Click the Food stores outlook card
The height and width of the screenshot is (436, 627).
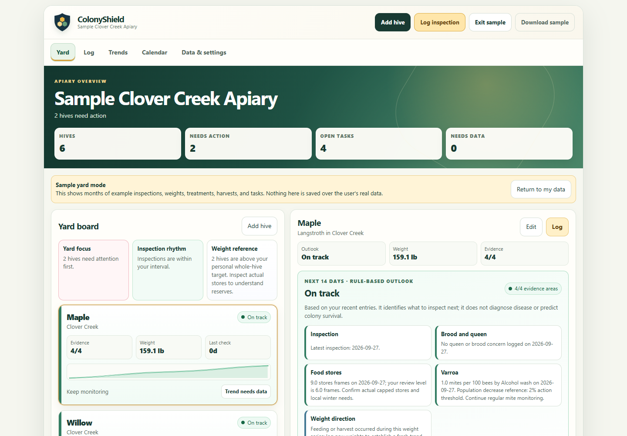368,385
